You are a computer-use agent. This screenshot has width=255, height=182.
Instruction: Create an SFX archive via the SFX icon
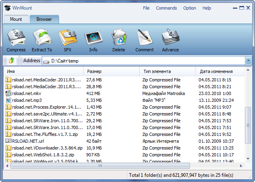coord(67,37)
